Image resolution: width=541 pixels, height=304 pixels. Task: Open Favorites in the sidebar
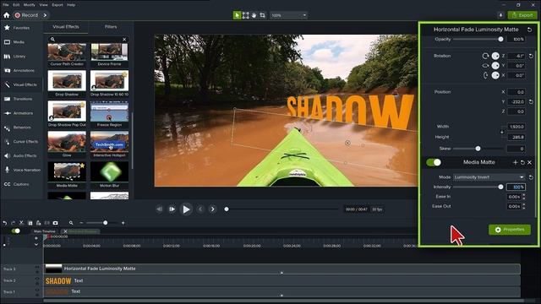click(x=17, y=28)
